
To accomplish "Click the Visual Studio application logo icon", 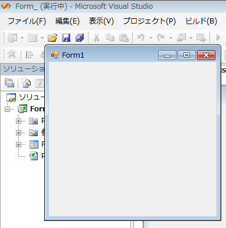I will coord(6,6).
